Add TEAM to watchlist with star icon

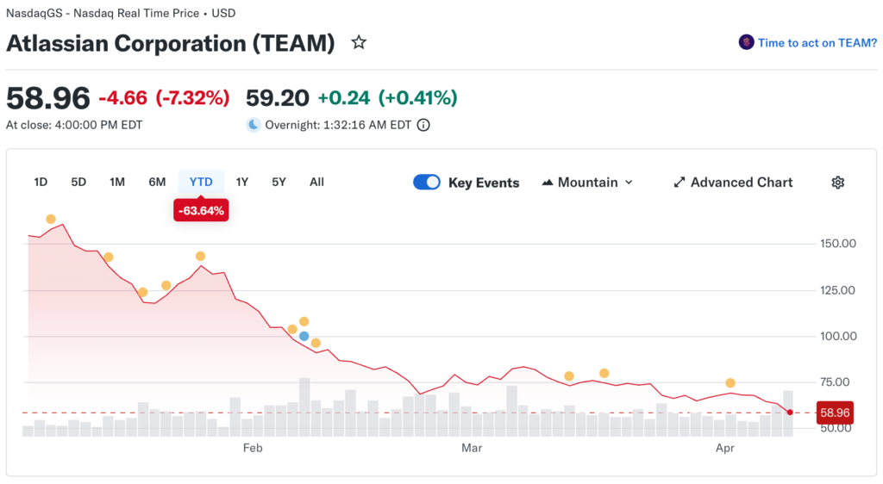pyautogui.click(x=359, y=42)
